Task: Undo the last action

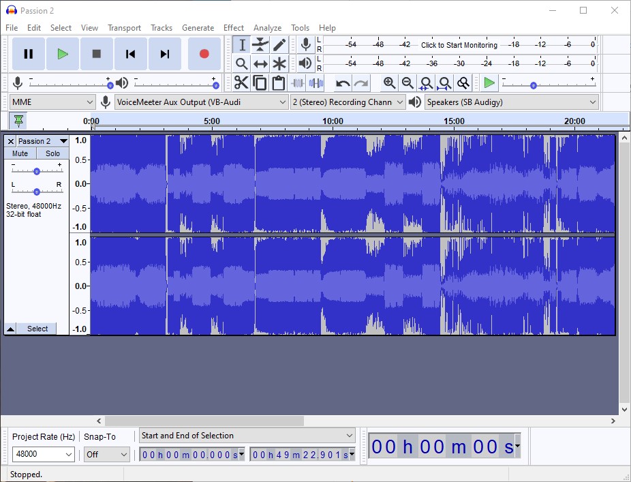Action: (343, 83)
